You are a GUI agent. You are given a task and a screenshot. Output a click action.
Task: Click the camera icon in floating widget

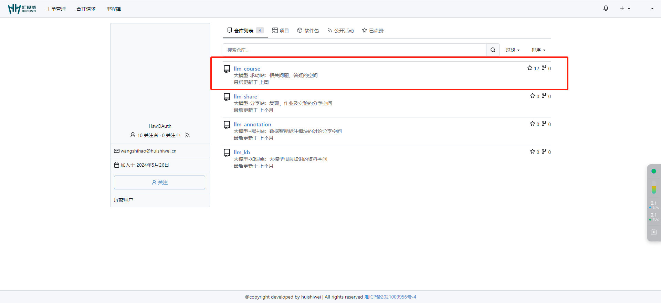tap(653, 232)
